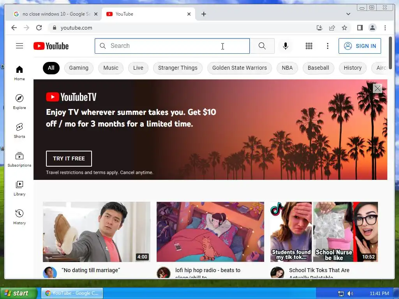Open Library in the sidebar

coord(19,188)
